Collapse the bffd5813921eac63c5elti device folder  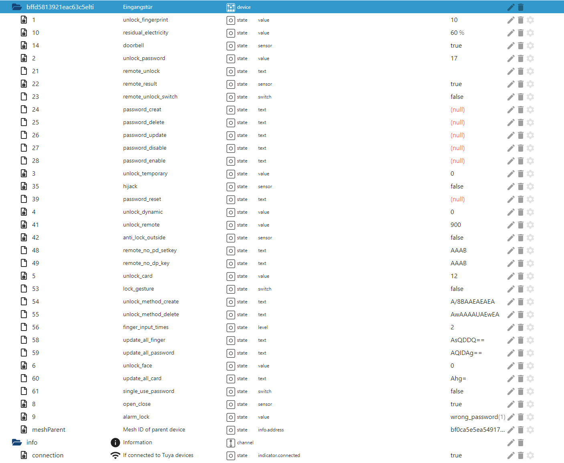tap(17, 7)
